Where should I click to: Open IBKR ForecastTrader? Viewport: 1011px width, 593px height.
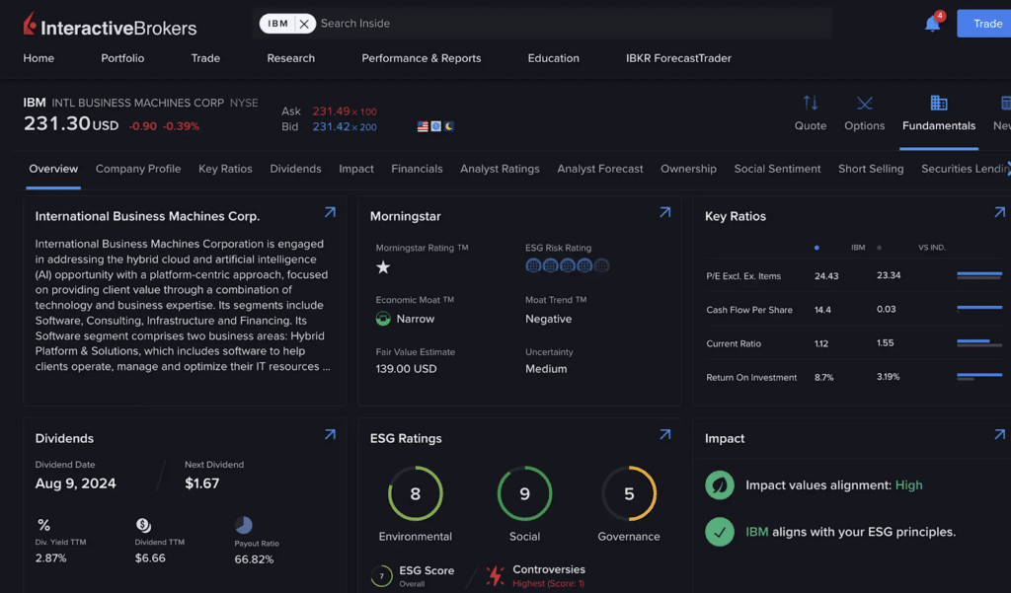(678, 58)
